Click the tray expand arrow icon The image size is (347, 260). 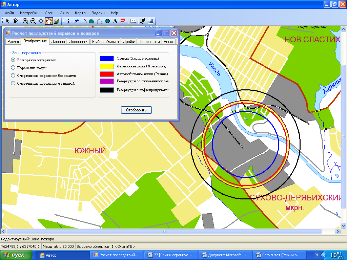[324, 255]
